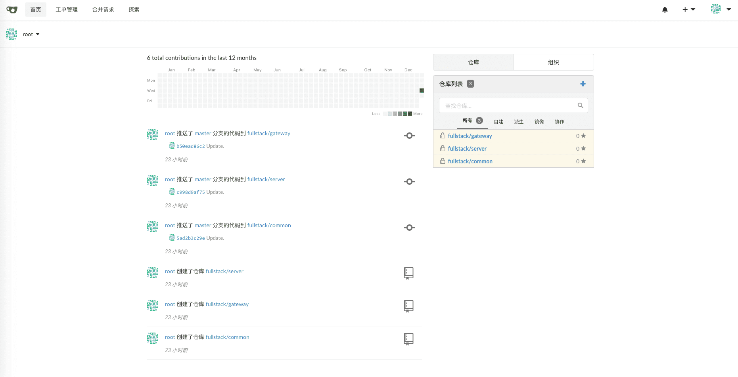Image resolution: width=738 pixels, height=377 pixels.
Task: Open commit b50ead86c2 link
Action: coord(190,146)
